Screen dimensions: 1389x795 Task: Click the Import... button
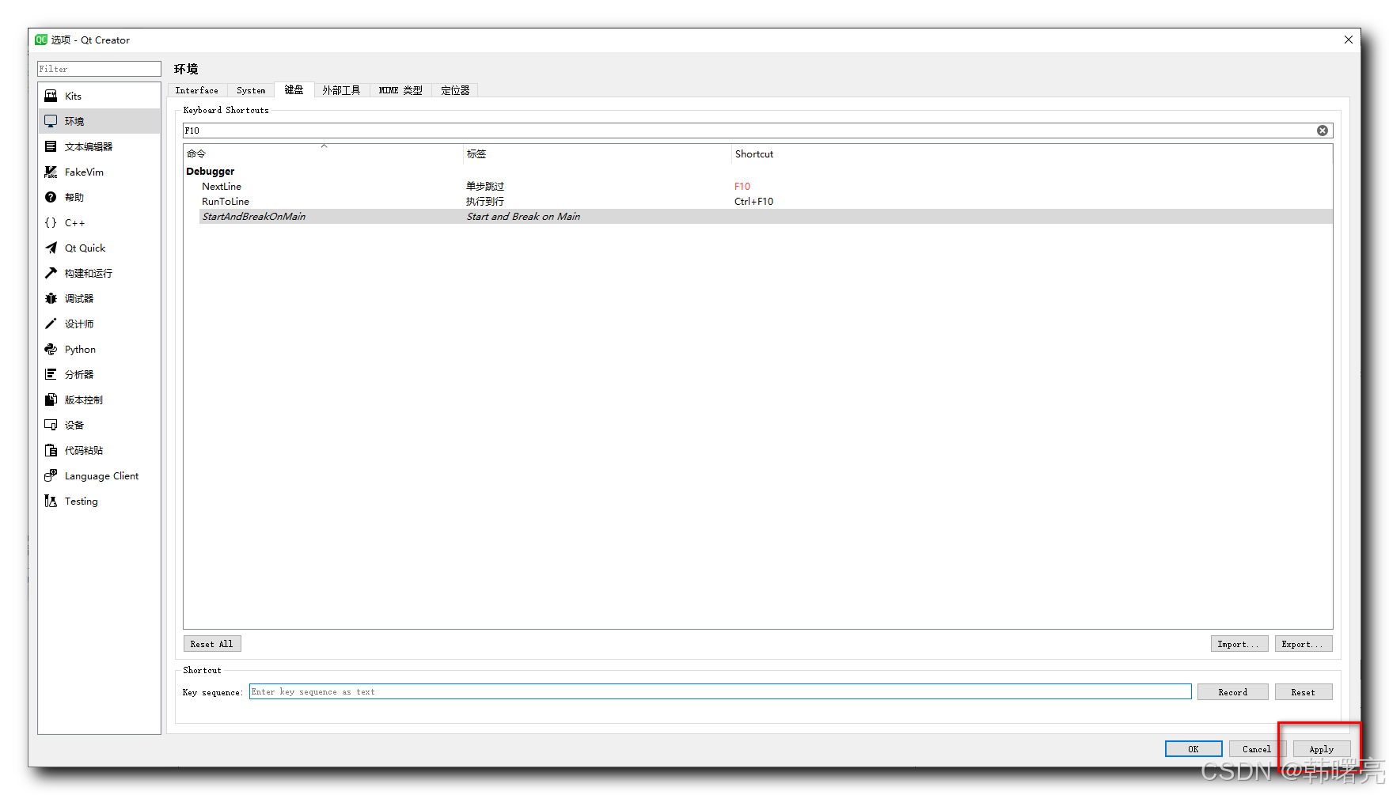coord(1239,644)
